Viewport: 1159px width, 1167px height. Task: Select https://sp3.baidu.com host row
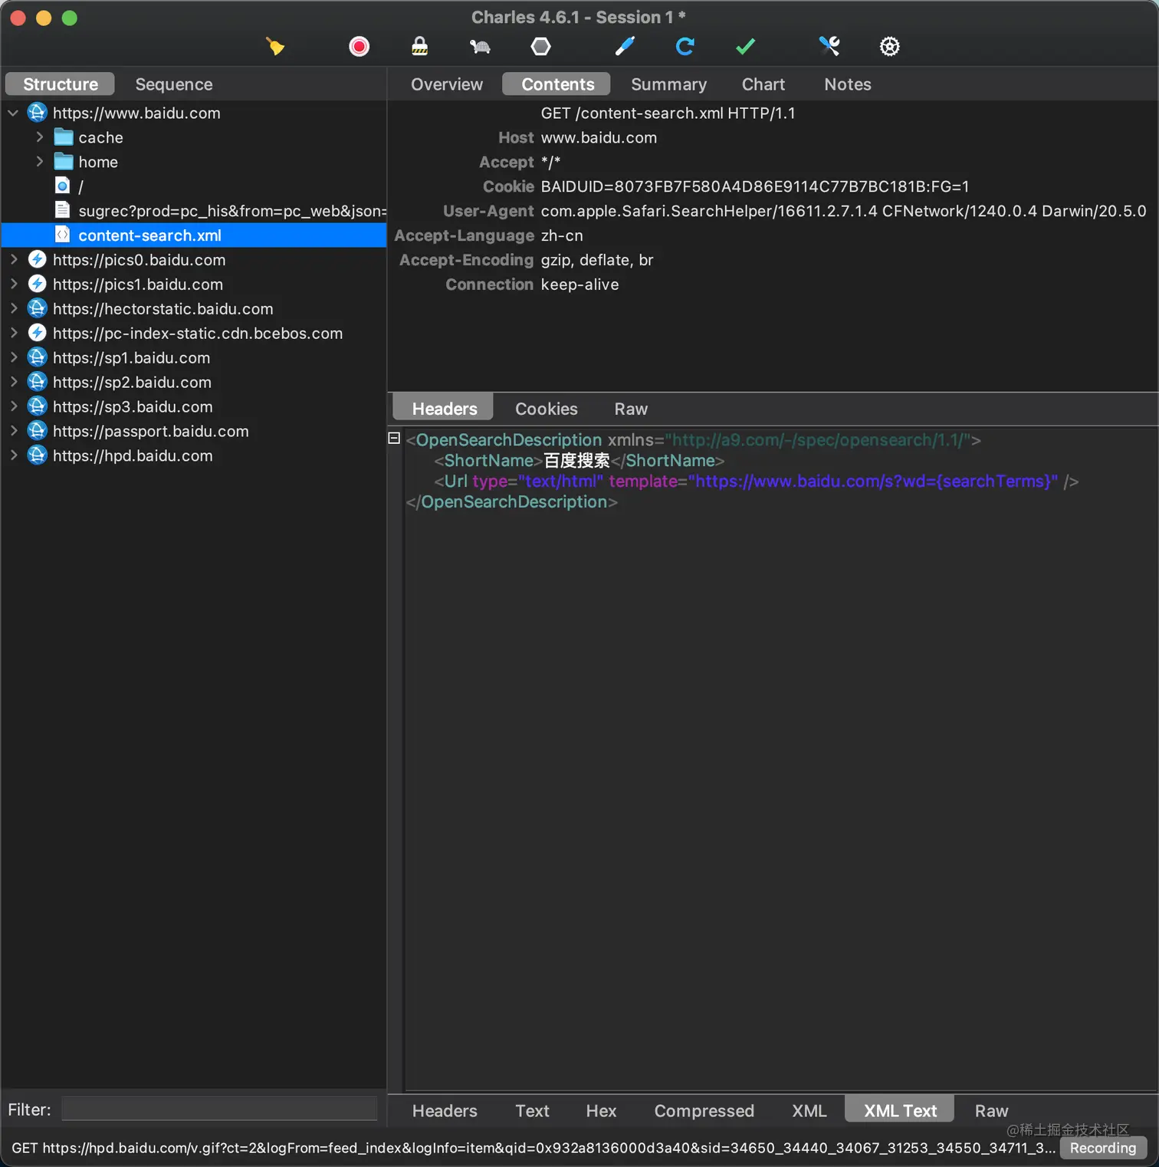[x=194, y=407]
